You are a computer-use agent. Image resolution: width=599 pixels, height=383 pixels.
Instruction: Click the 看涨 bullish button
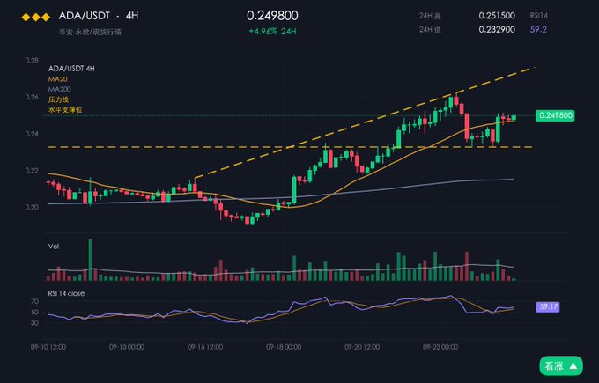coord(561,366)
